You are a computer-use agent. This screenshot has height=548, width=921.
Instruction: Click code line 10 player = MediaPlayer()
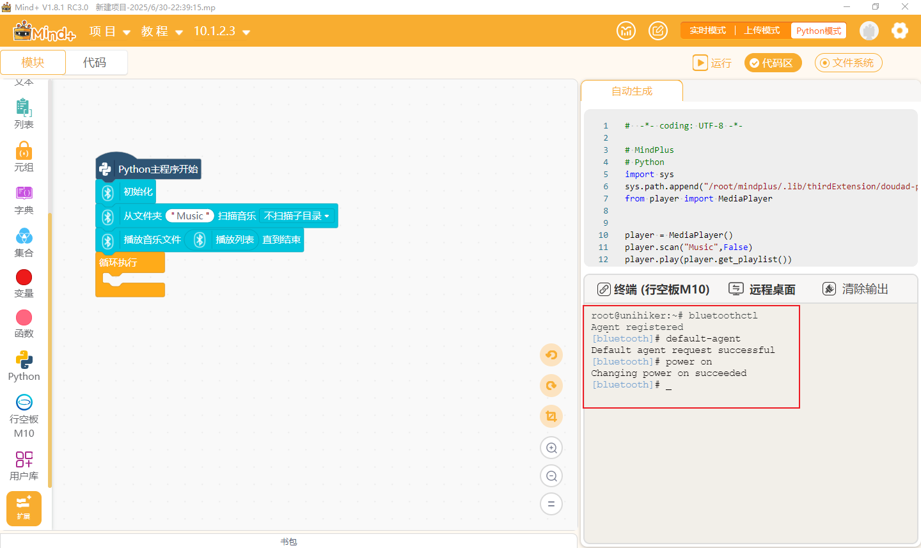click(x=679, y=235)
